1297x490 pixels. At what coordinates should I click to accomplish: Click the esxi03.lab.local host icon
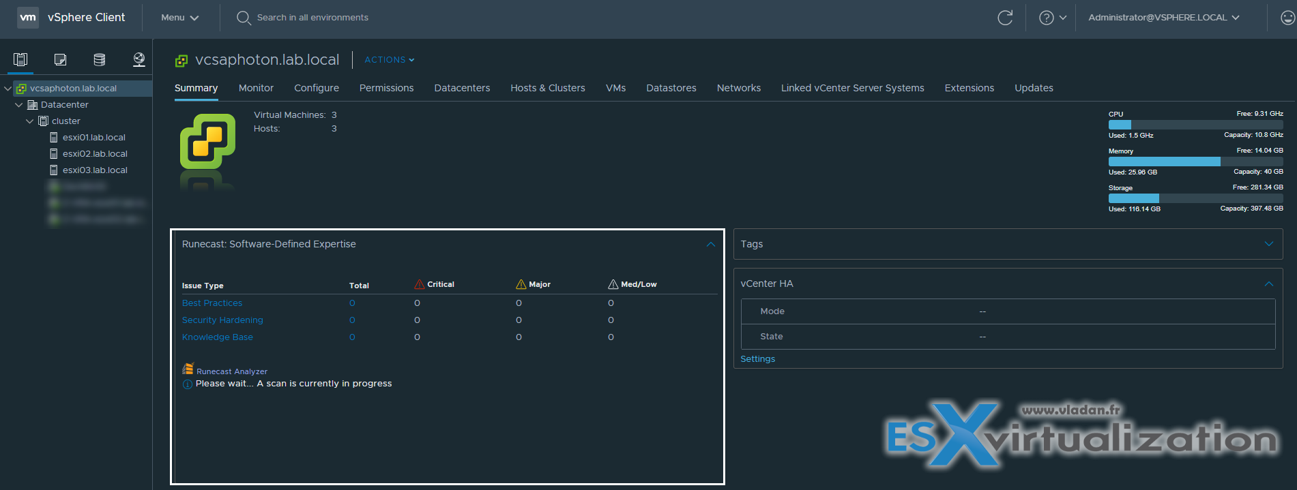pos(54,170)
